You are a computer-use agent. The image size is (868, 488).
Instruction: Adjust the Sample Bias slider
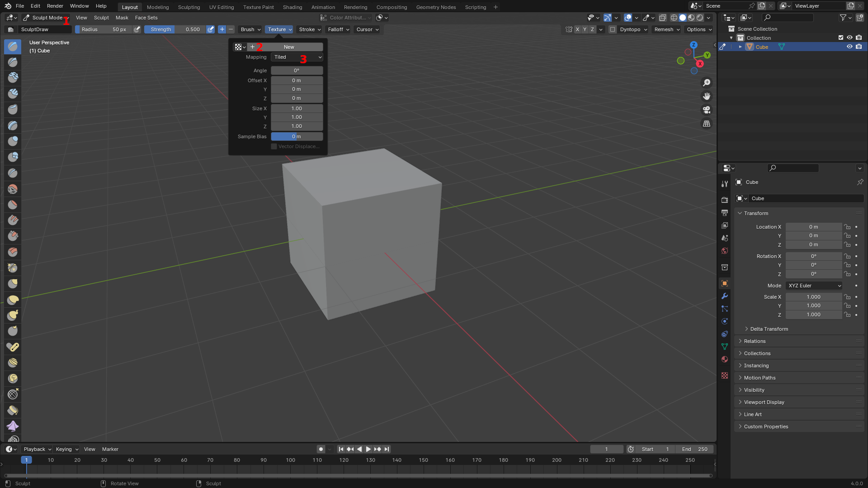click(297, 136)
